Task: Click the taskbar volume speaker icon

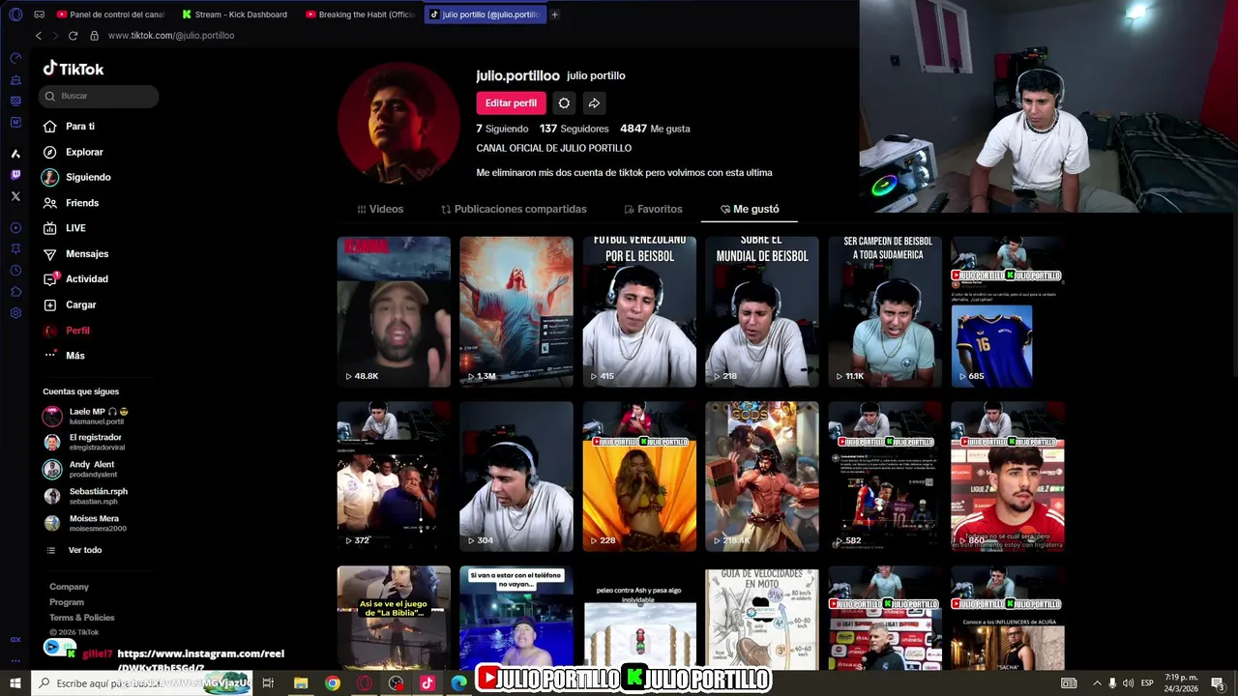Action: click(1128, 683)
